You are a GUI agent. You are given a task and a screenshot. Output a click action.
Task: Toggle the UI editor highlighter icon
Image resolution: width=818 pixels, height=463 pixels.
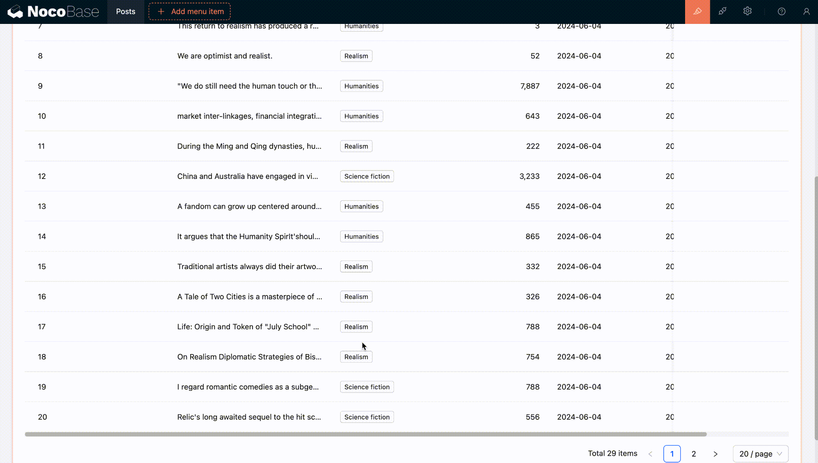coord(697,12)
